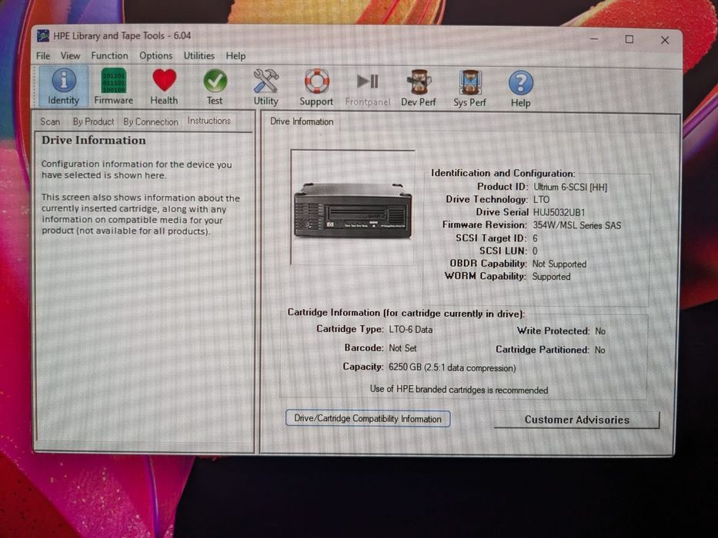The image size is (718, 538).
Task: Open the Help question-mark icon
Action: tap(521, 90)
